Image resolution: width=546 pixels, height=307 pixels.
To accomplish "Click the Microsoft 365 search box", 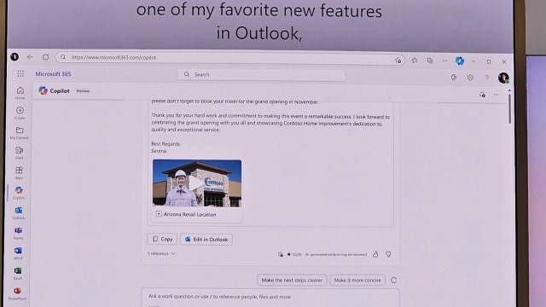I will click(x=262, y=74).
